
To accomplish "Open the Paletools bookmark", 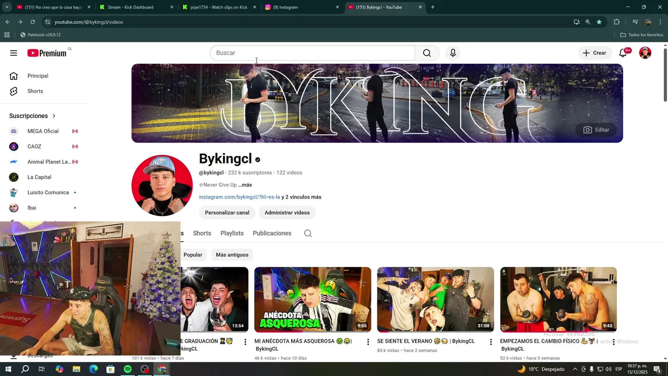I will point(40,35).
